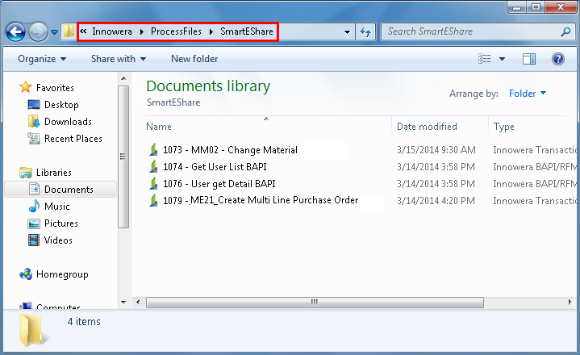Viewport: 580px width, 355px height.
Task: Select Downloads in Favorites
Action: [68, 122]
